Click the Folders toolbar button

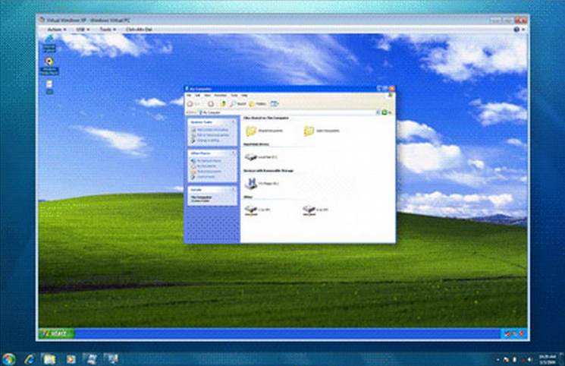tap(258, 104)
